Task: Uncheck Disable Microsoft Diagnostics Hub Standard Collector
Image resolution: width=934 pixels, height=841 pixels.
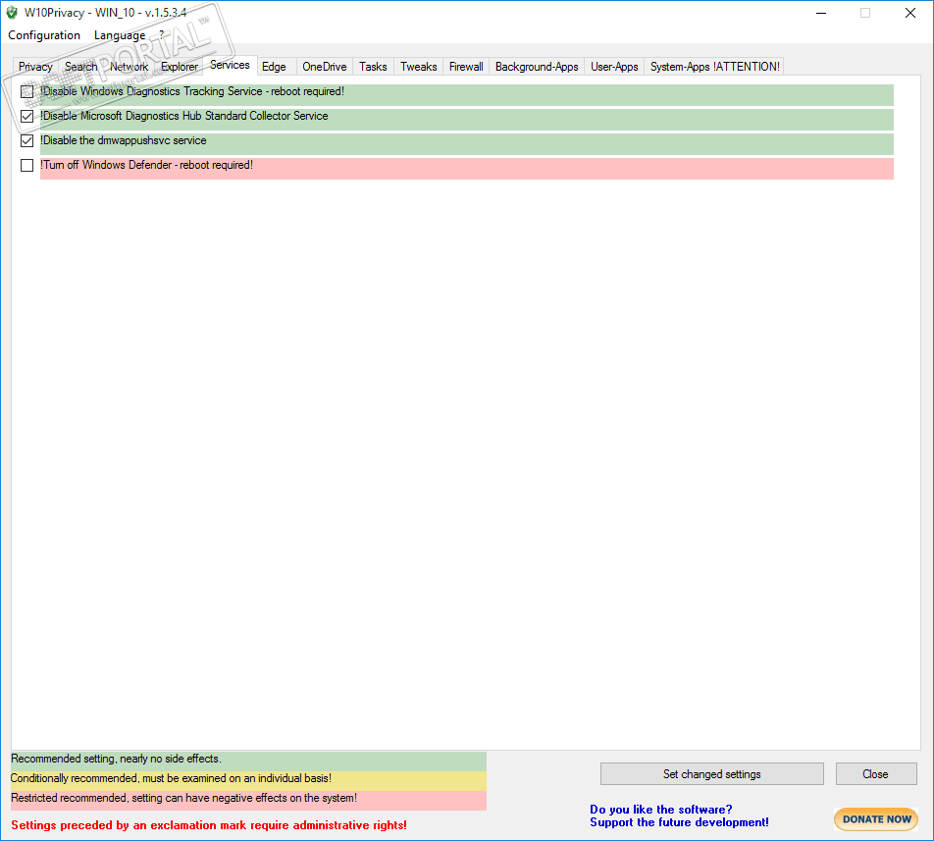Action: (x=26, y=116)
